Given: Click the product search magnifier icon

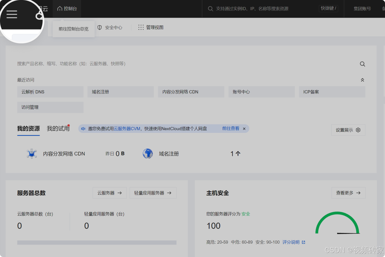Looking at the screenshot, I should coord(362,64).
